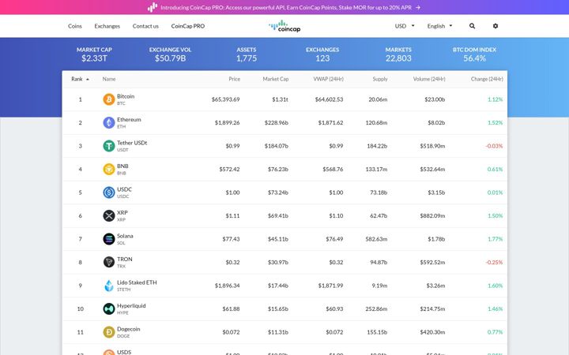Sort table by Volume (24Hr) column
The image size is (569, 355).
click(429, 79)
